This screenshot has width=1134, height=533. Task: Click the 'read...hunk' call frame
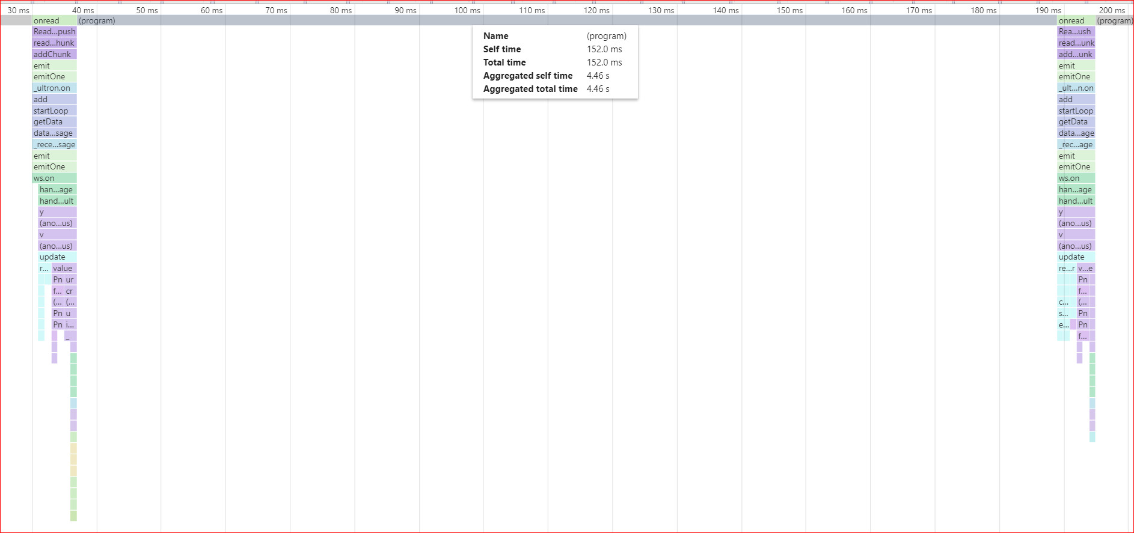55,43
